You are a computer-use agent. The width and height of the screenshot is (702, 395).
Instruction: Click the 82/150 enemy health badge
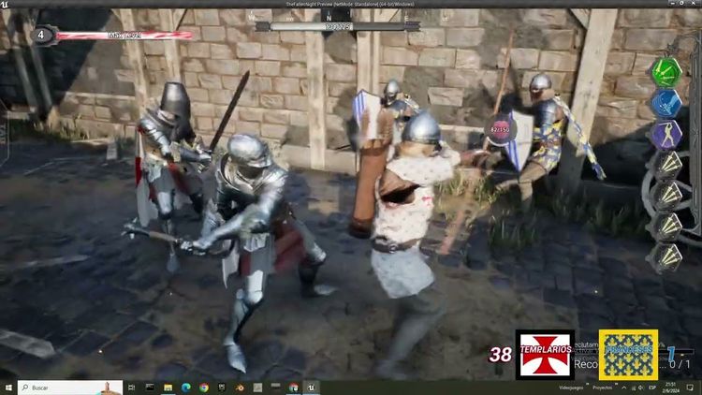click(500, 129)
